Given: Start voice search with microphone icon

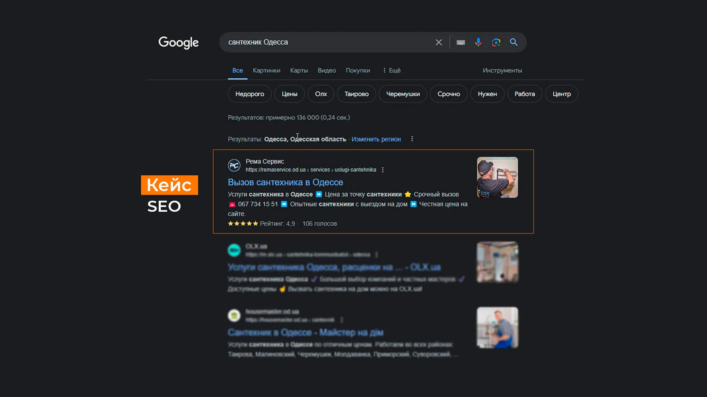Looking at the screenshot, I should pyautogui.click(x=478, y=42).
